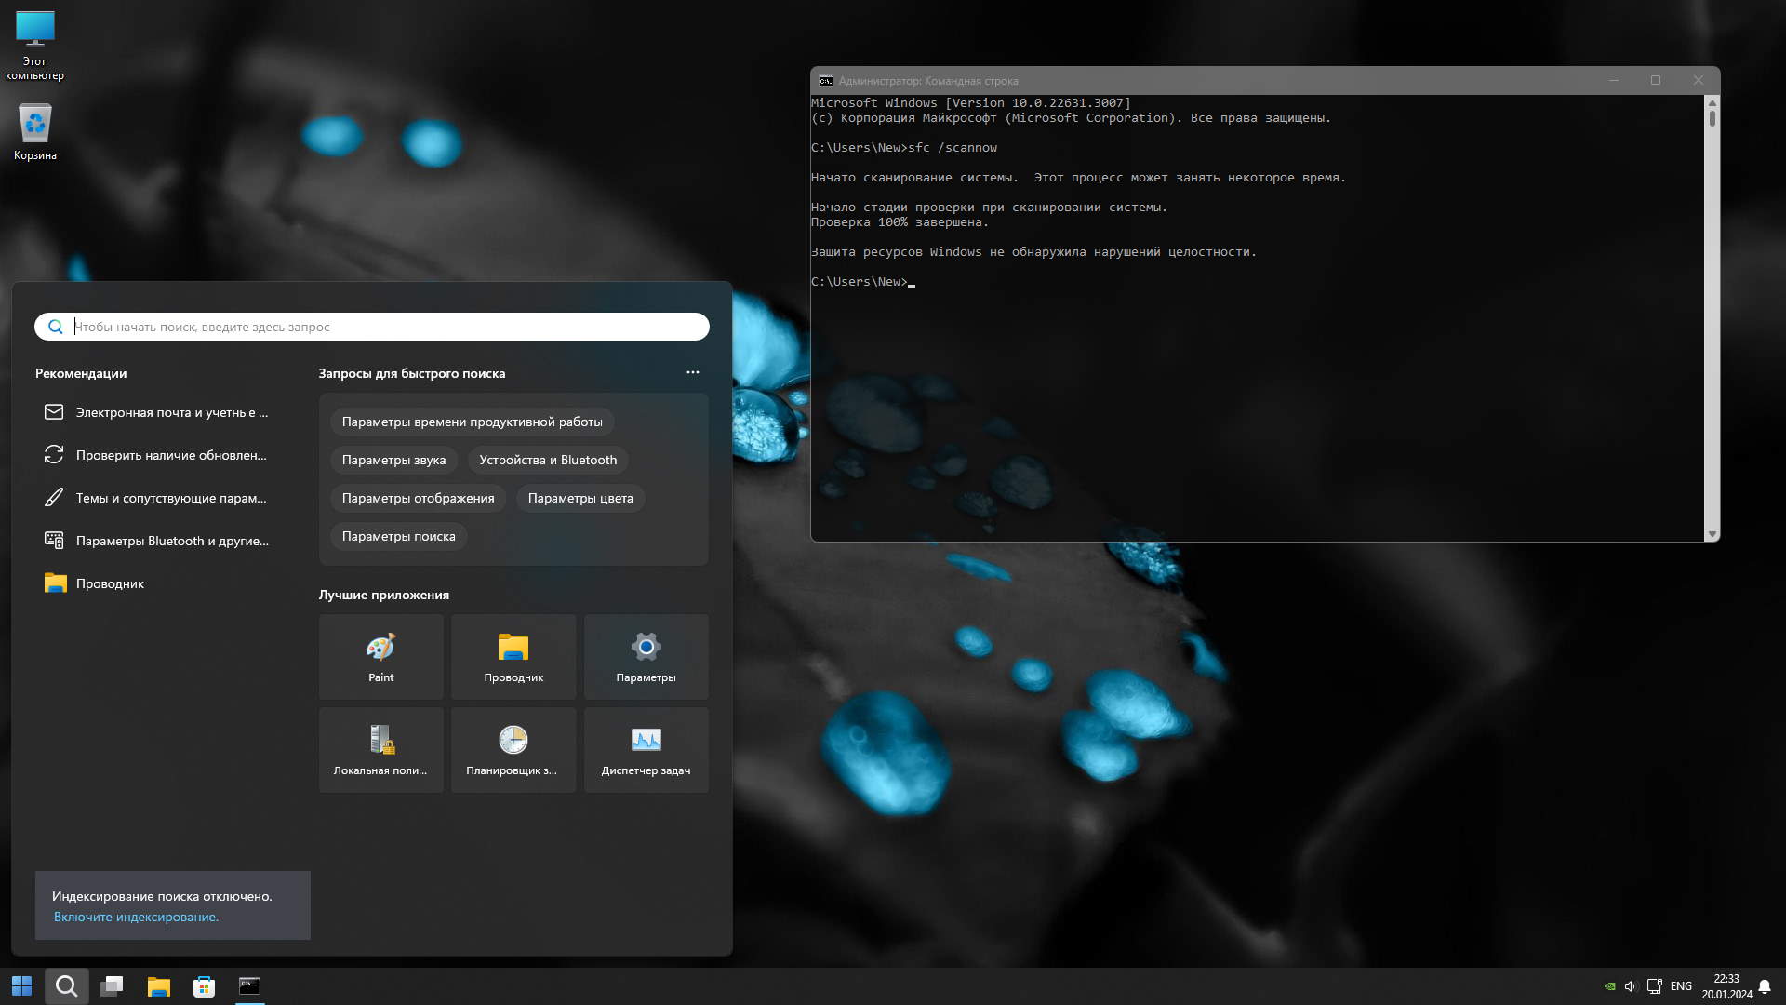Switch ENG input language indicator

coord(1680,986)
